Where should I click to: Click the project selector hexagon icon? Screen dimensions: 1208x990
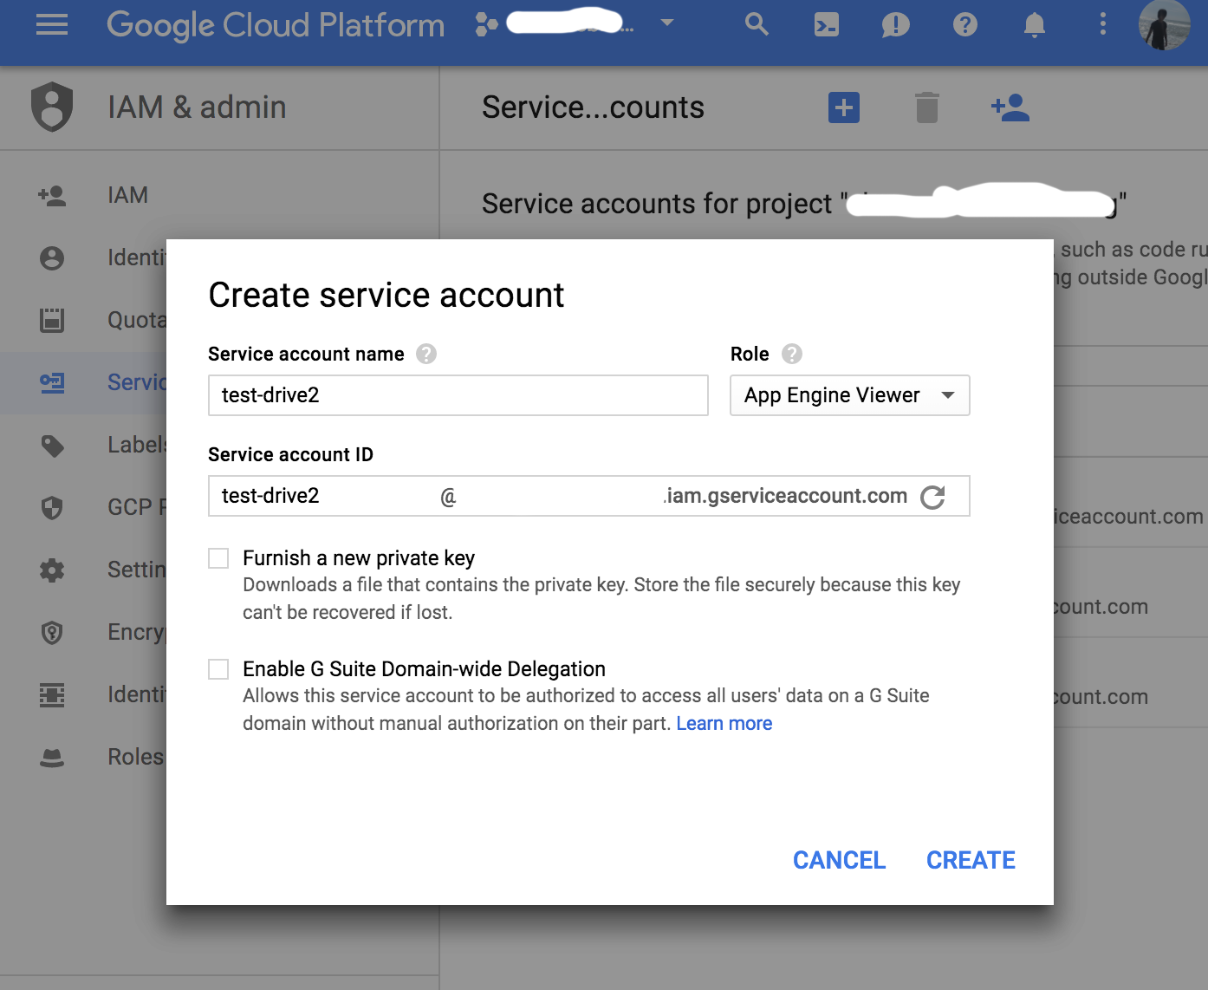(x=486, y=24)
